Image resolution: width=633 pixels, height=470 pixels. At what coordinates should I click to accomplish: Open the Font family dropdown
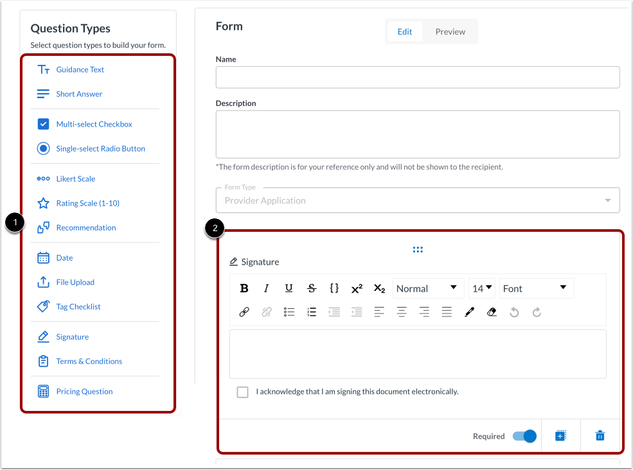(x=536, y=288)
